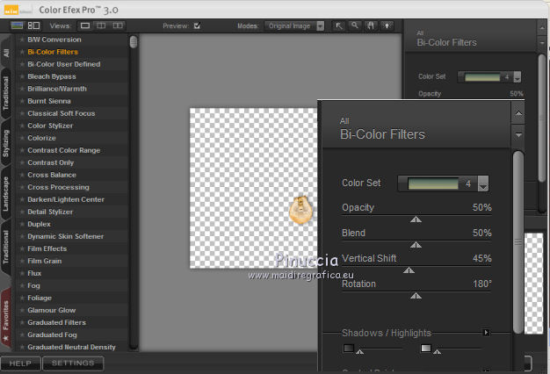
Task: Select the Film Effects filter
Action: point(47,248)
